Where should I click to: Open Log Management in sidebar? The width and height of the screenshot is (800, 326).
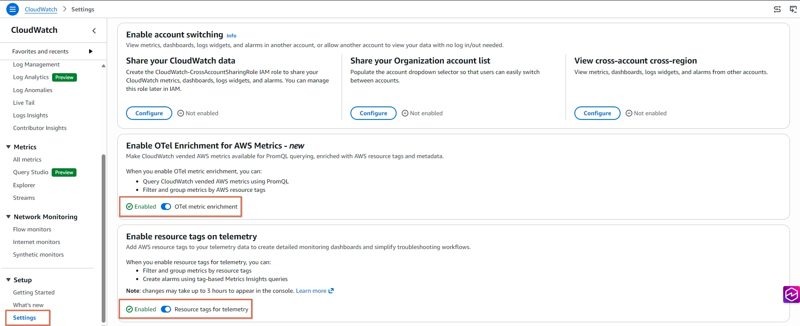(36, 64)
